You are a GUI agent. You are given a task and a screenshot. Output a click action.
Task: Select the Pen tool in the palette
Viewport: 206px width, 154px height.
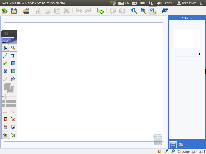[x=5, y=56]
